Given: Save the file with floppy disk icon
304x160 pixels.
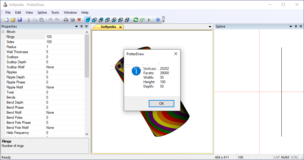Looking at the screenshot, I should [x=20, y=20].
